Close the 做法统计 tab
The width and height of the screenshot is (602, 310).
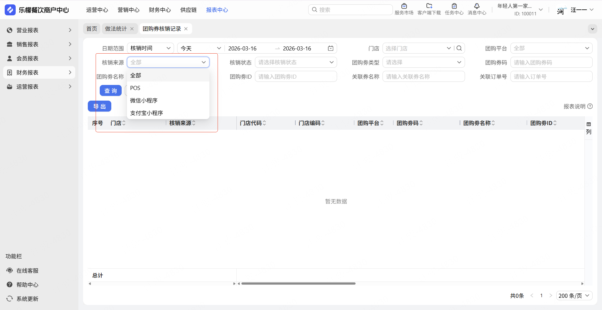pyautogui.click(x=132, y=29)
